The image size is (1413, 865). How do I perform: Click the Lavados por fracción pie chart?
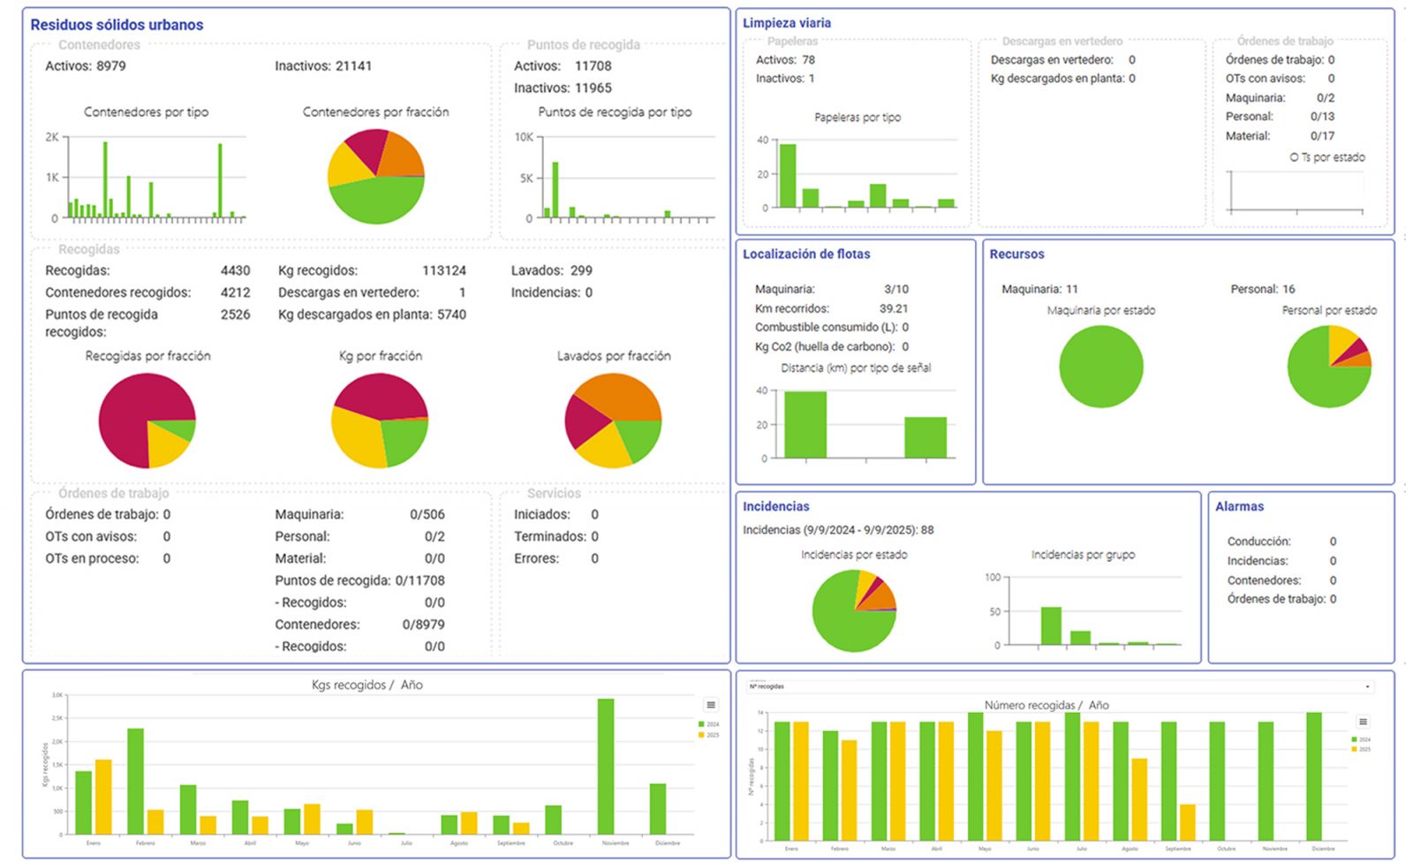(x=613, y=421)
